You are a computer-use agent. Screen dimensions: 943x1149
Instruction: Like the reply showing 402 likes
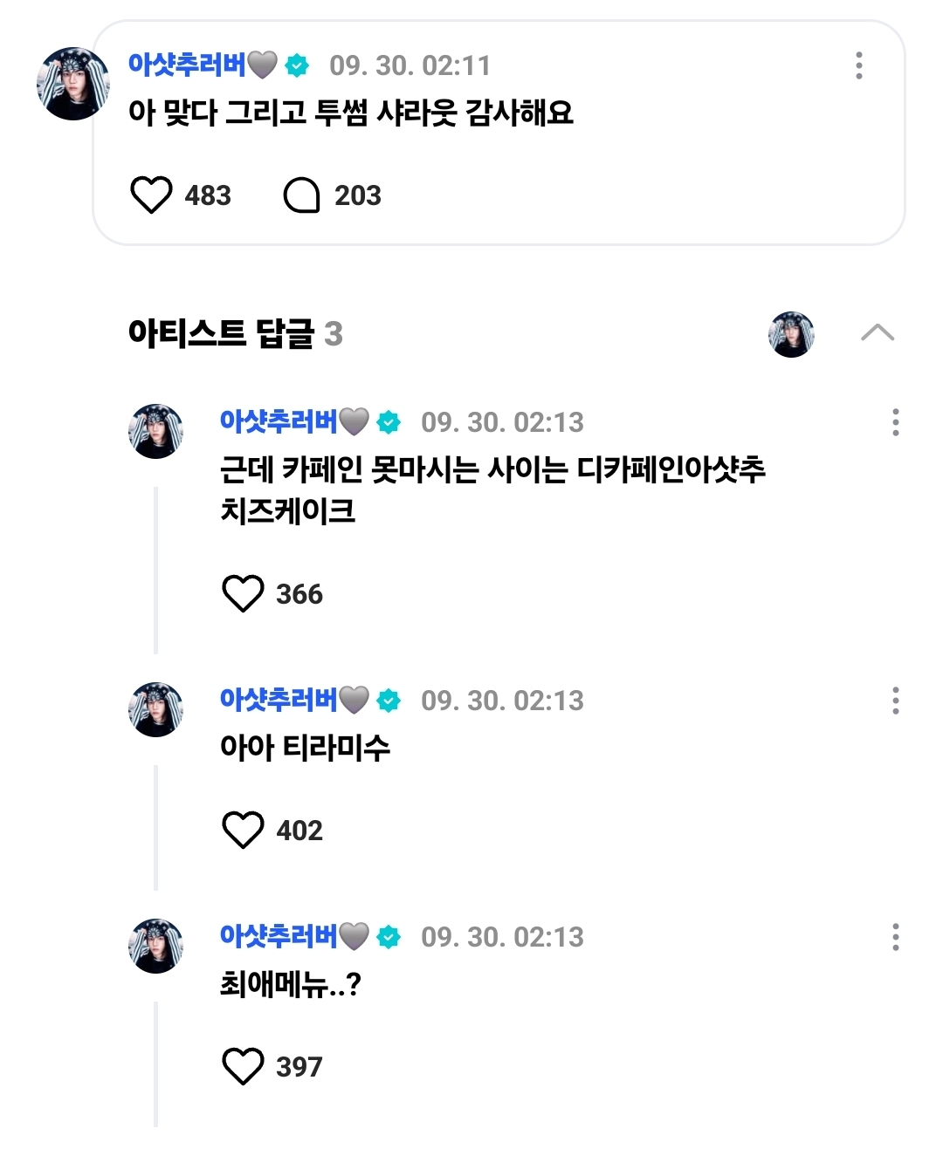[243, 830]
